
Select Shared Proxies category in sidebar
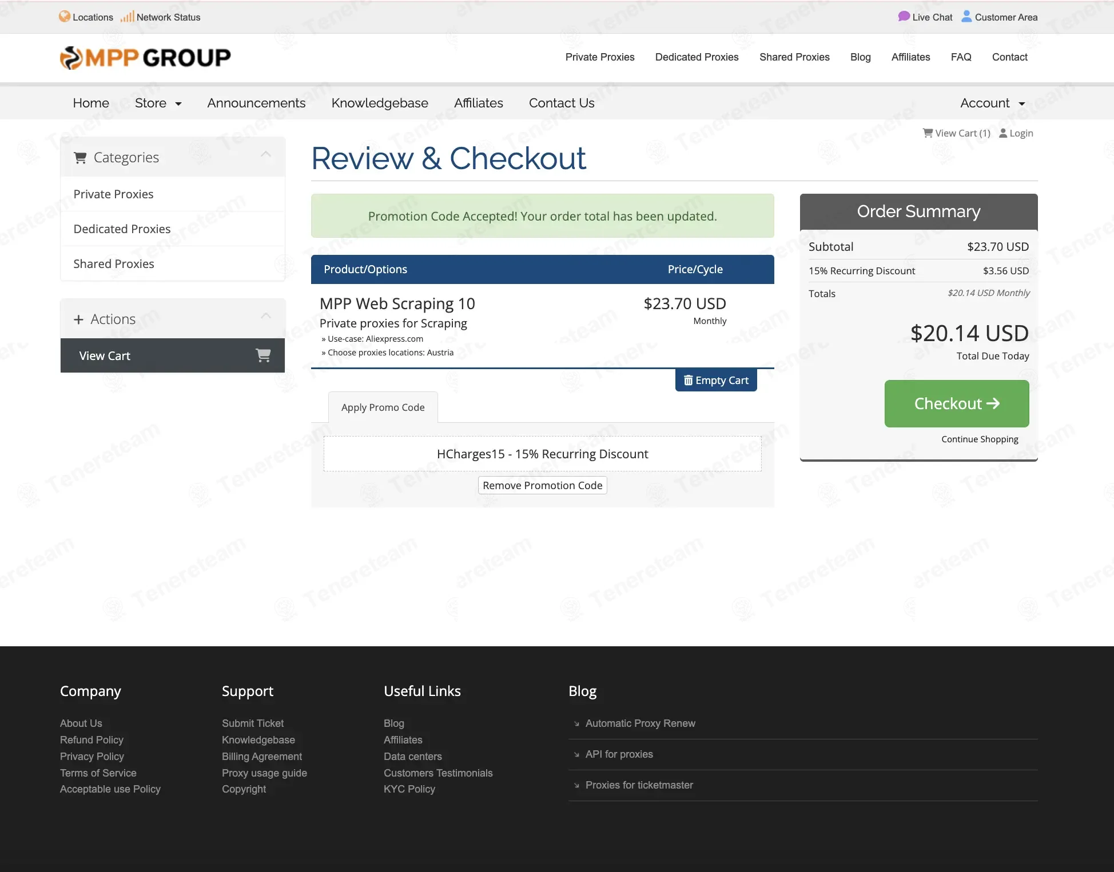173,264
